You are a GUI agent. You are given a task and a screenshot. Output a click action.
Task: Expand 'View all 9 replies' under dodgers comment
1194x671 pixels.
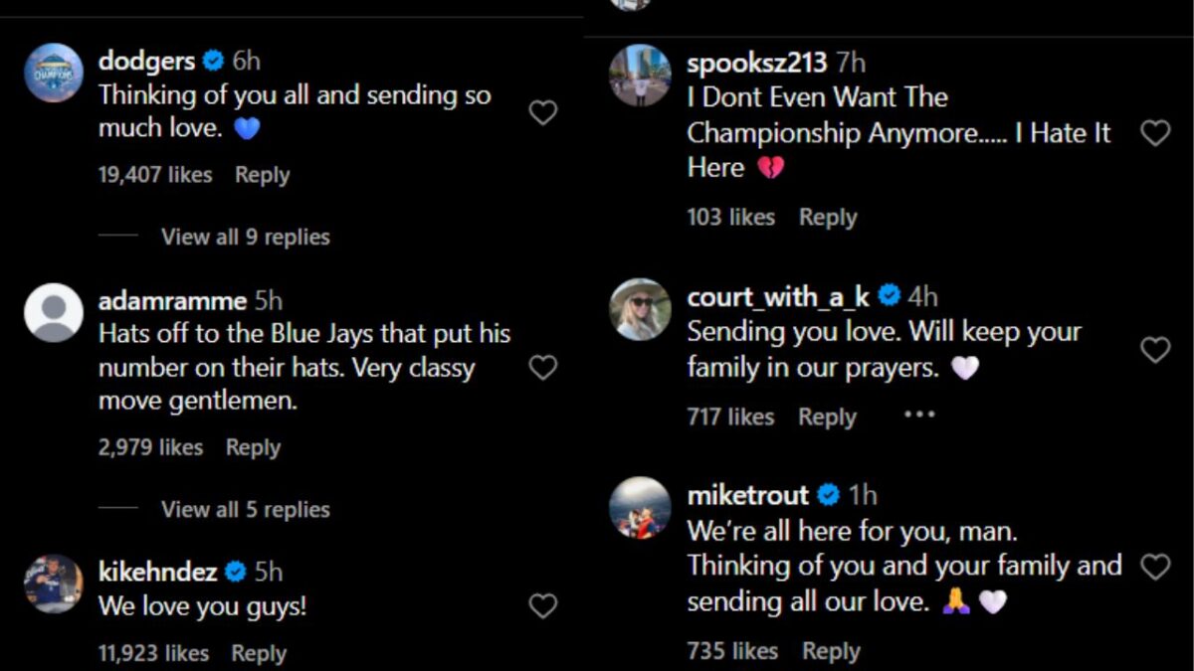click(x=245, y=237)
